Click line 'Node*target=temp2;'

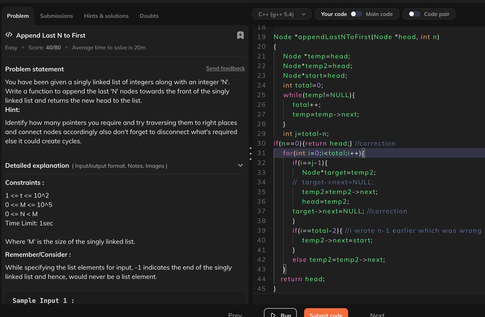click(x=339, y=172)
